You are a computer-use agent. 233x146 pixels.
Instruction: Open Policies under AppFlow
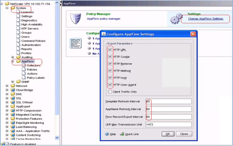[32, 69]
